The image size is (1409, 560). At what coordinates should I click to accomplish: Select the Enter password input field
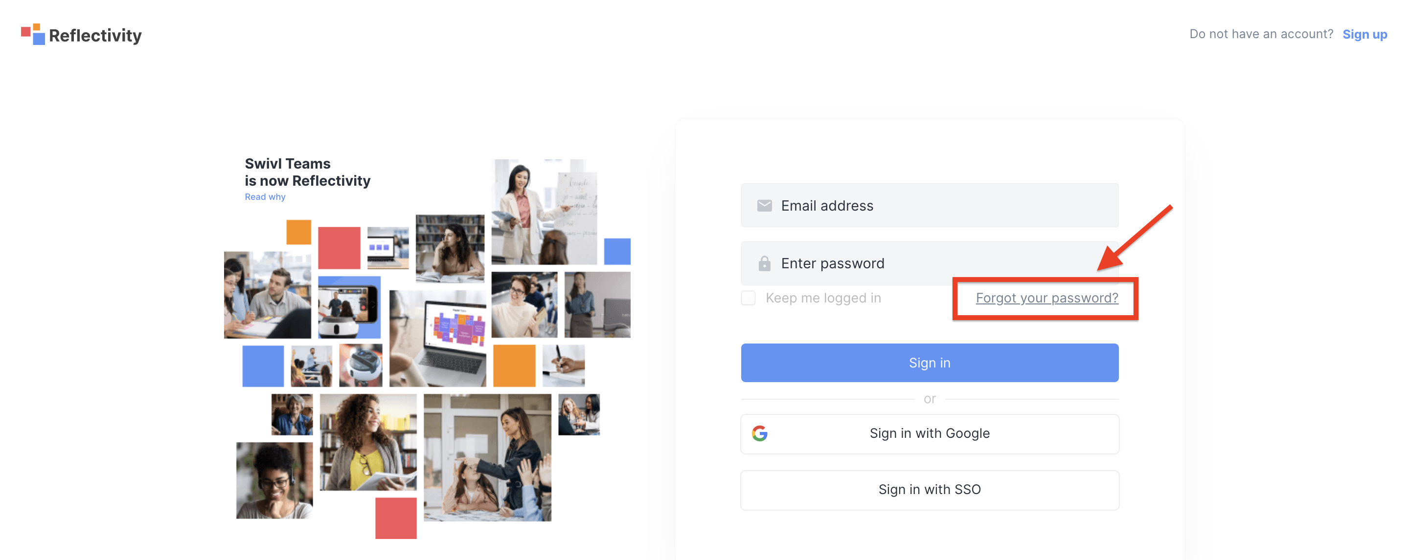(930, 263)
